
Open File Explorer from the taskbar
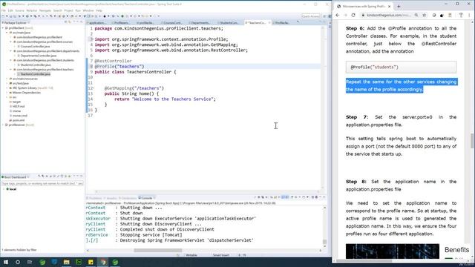pyautogui.click(x=66, y=262)
